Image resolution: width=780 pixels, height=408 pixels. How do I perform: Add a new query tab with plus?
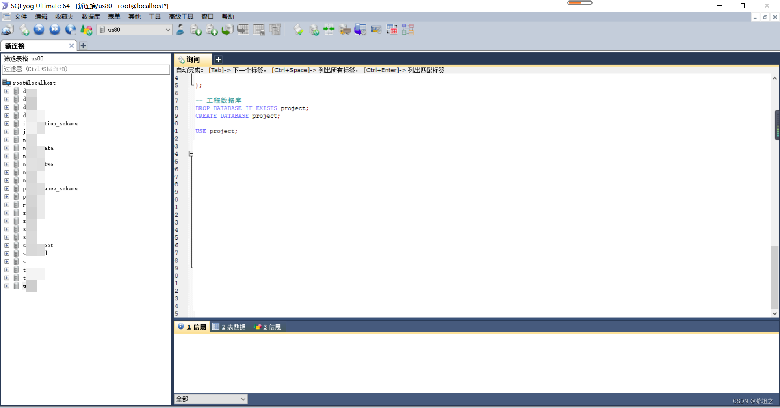click(x=218, y=59)
